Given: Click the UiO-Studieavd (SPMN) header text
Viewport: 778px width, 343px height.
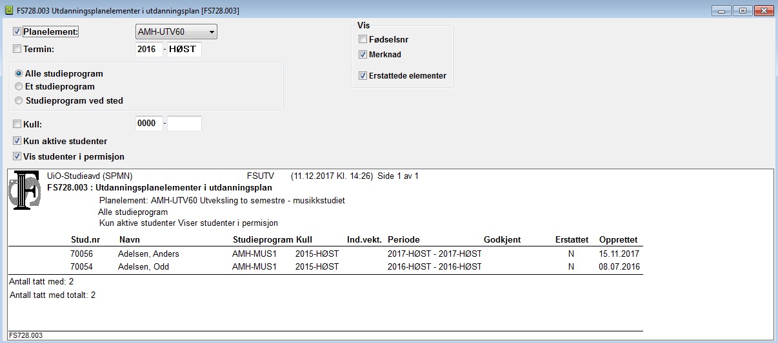Looking at the screenshot, I should (x=90, y=176).
